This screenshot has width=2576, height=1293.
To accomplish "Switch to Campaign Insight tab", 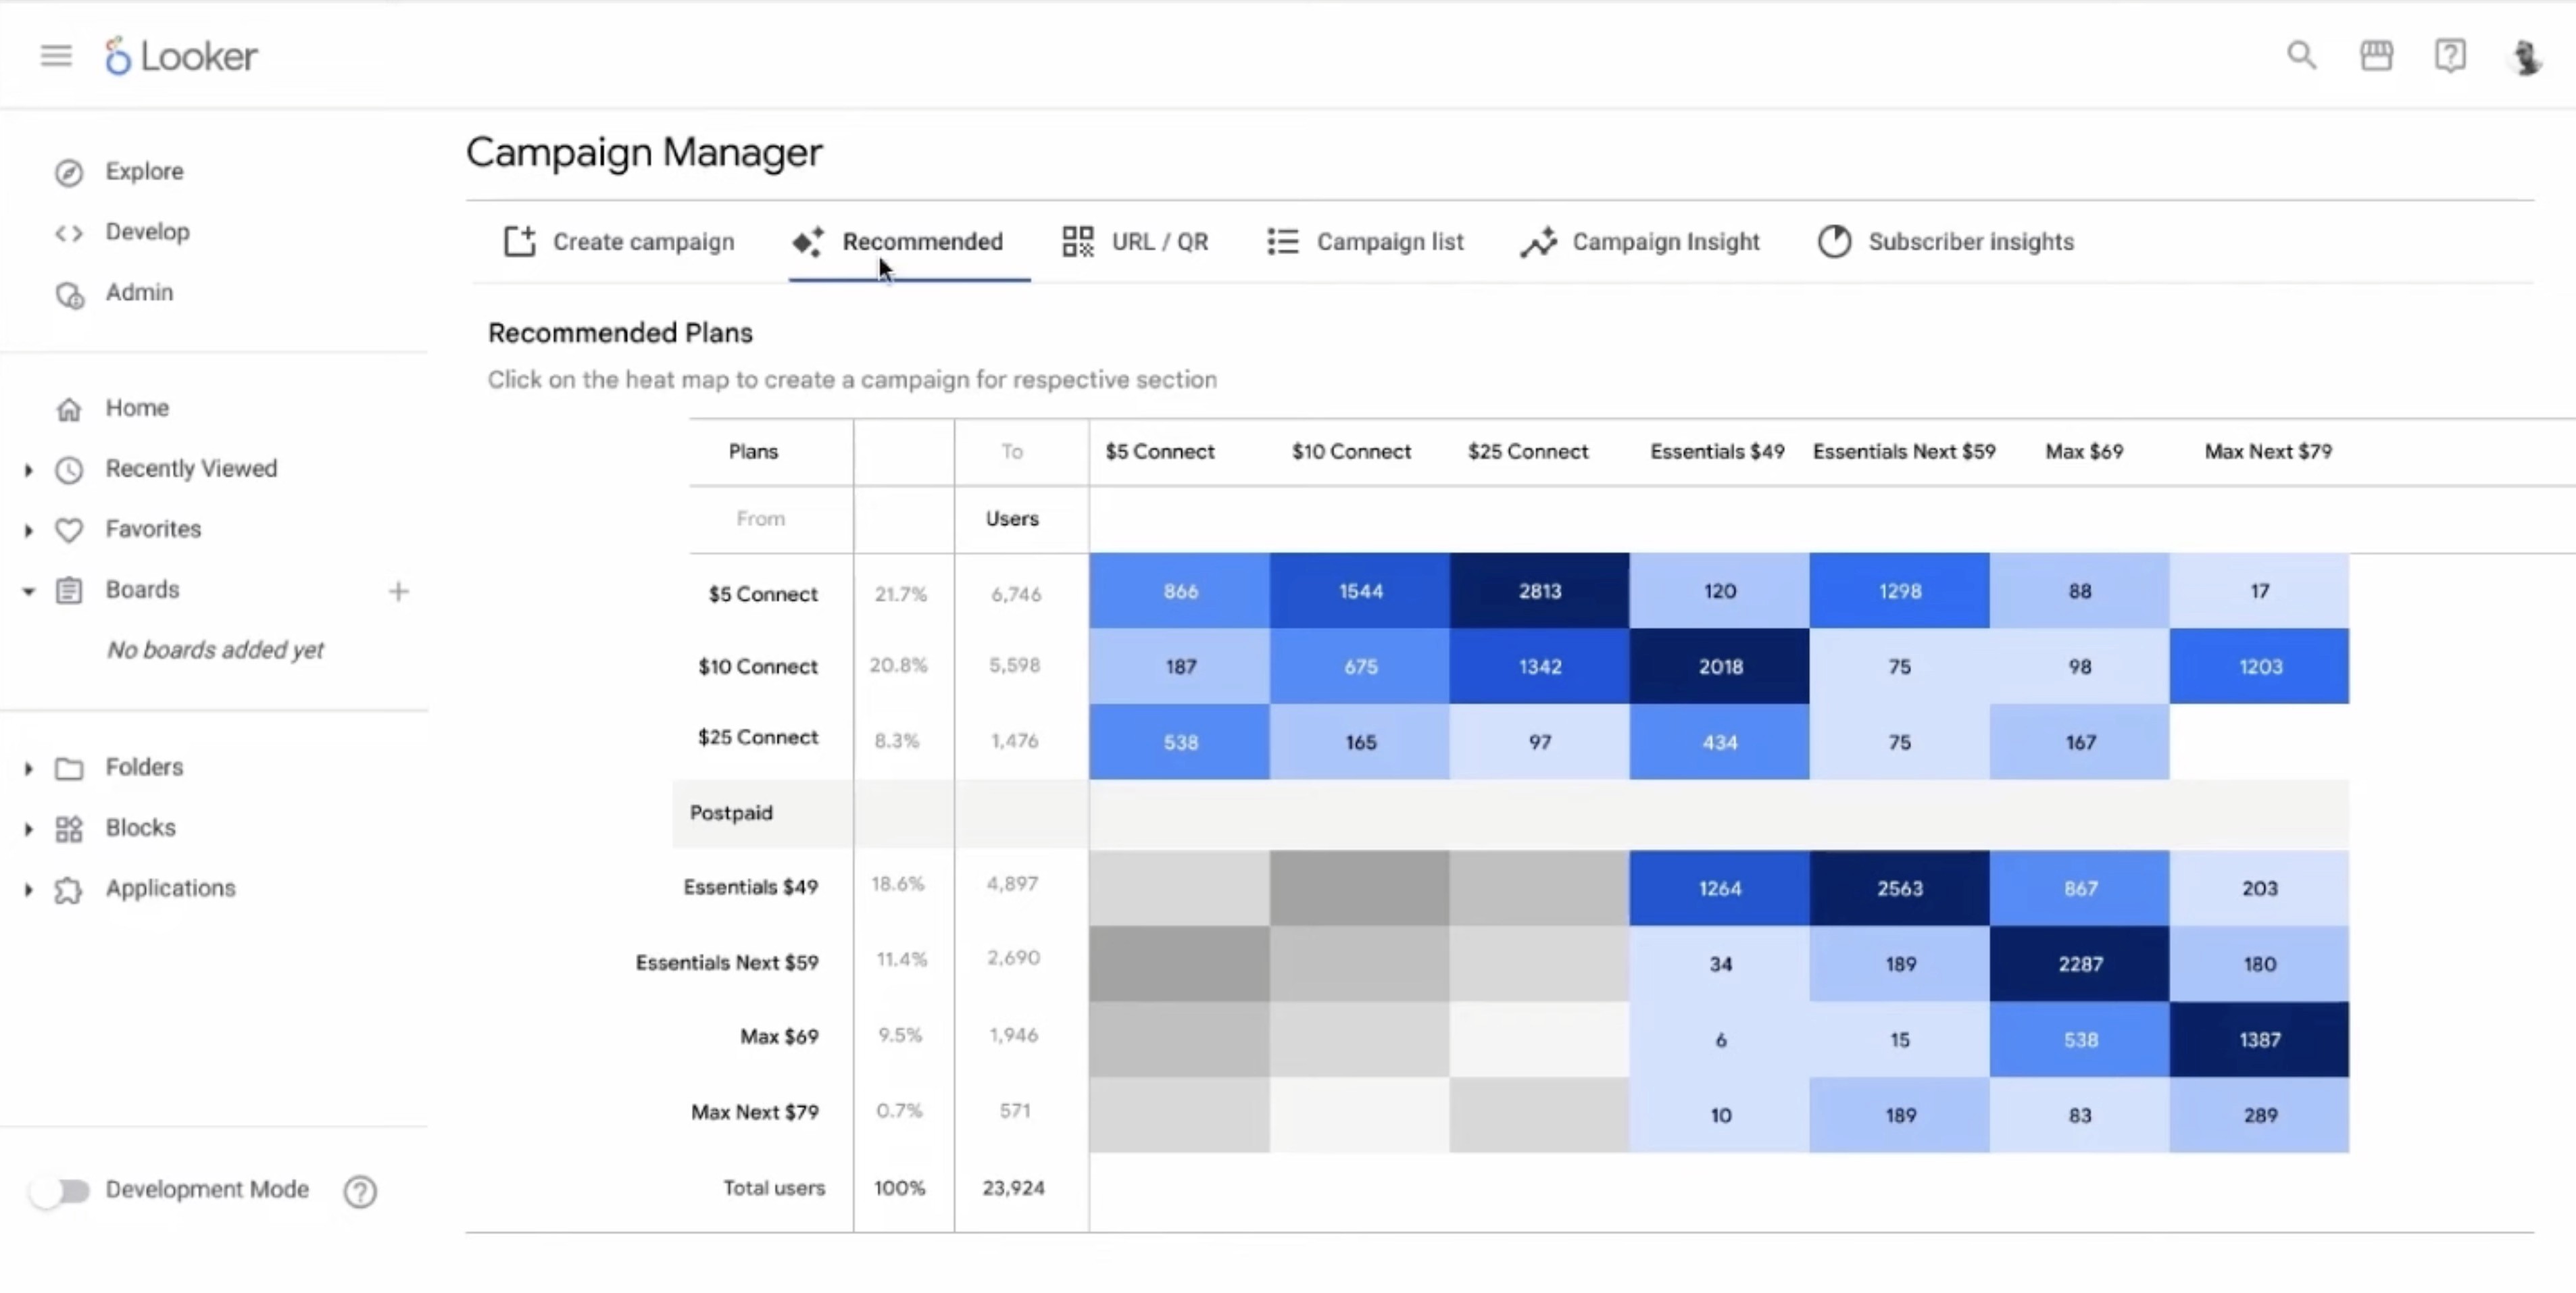I will [x=1640, y=241].
